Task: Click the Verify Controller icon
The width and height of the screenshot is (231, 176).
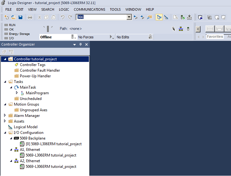Action: [182, 17]
